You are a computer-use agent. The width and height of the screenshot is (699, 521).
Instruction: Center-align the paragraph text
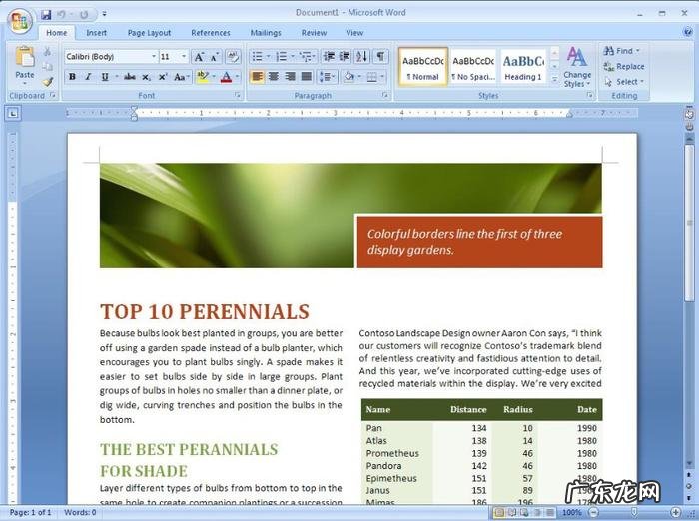coord(274,77)
